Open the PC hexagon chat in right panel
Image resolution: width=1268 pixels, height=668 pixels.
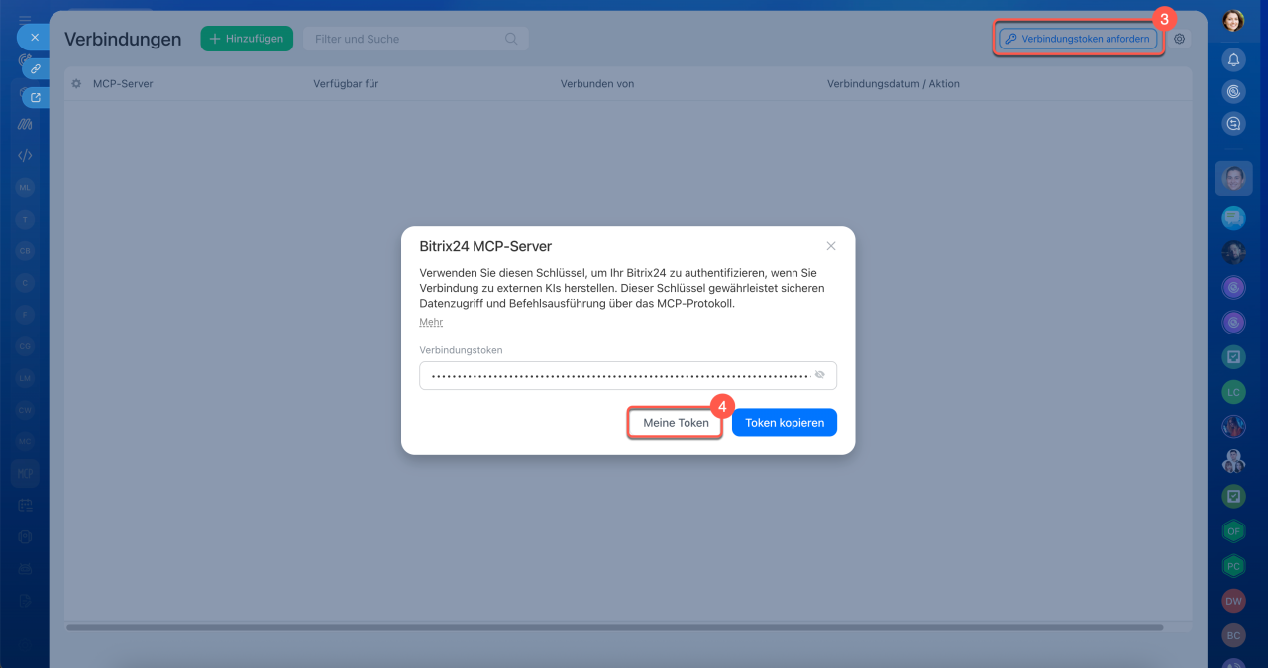point(1233,566)
